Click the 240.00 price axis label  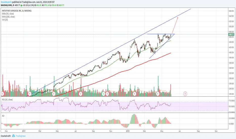pos(231,94)
